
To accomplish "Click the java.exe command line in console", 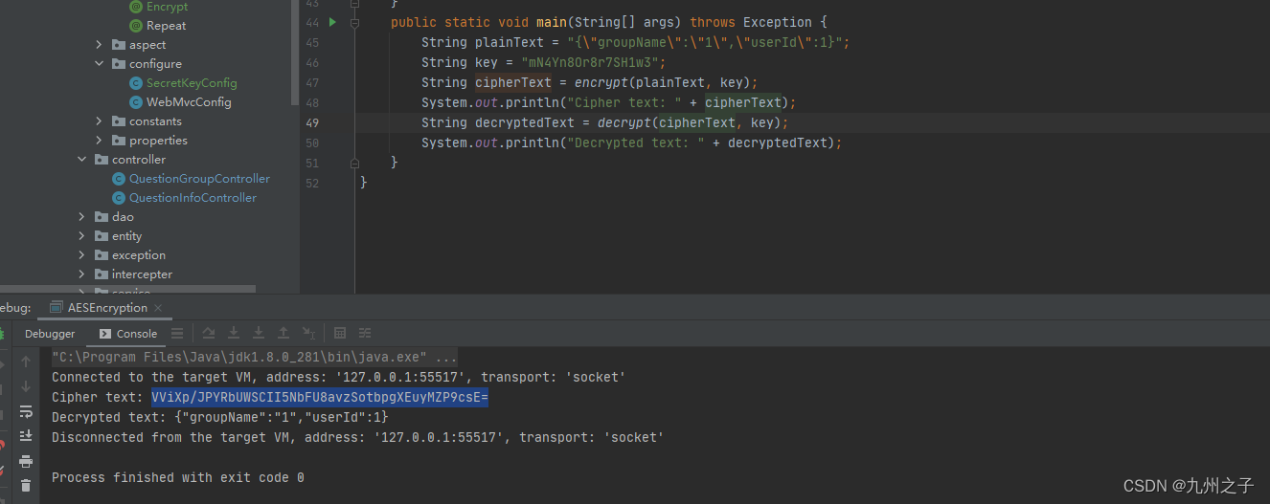I will point(255,357).
